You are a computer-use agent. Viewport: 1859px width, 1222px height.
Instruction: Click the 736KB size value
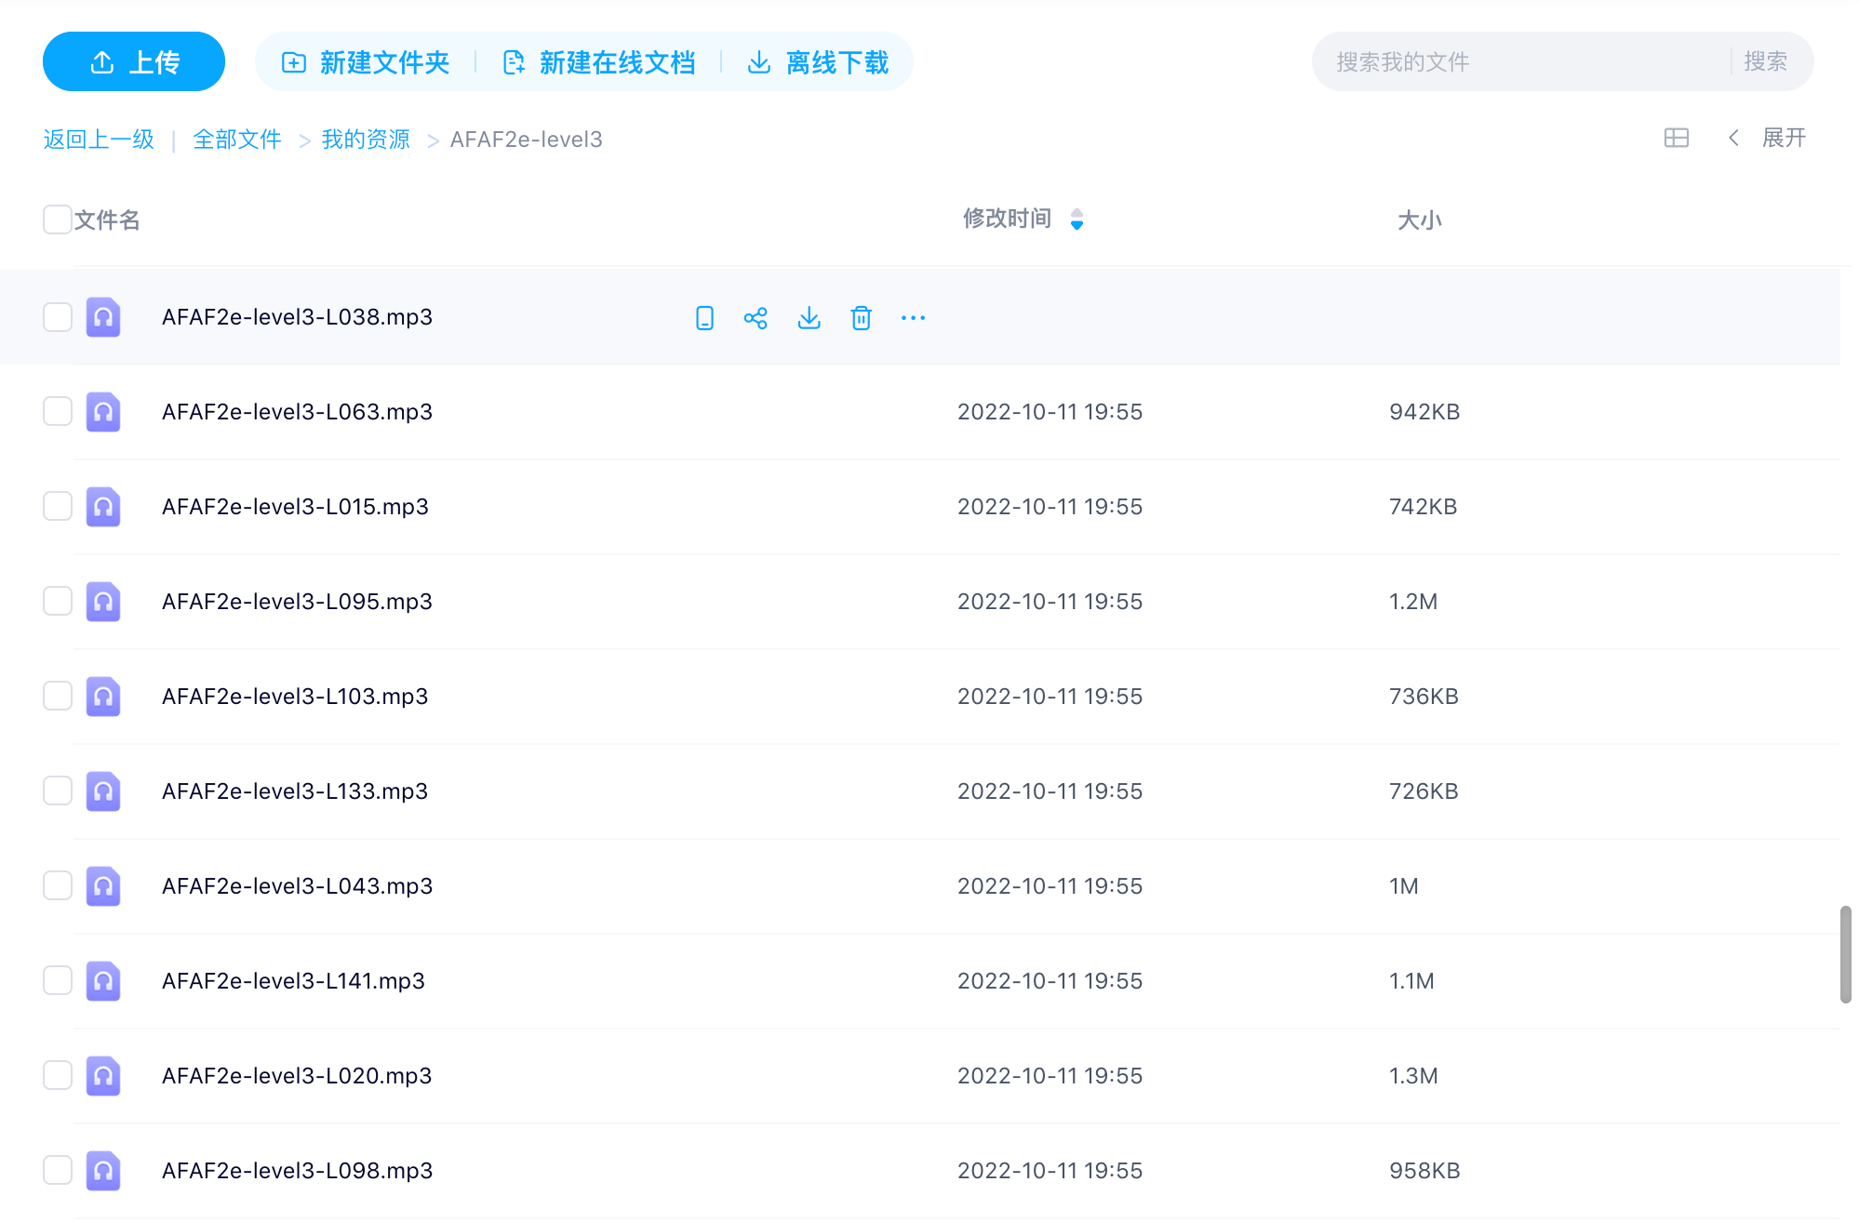click(1424, 697)
